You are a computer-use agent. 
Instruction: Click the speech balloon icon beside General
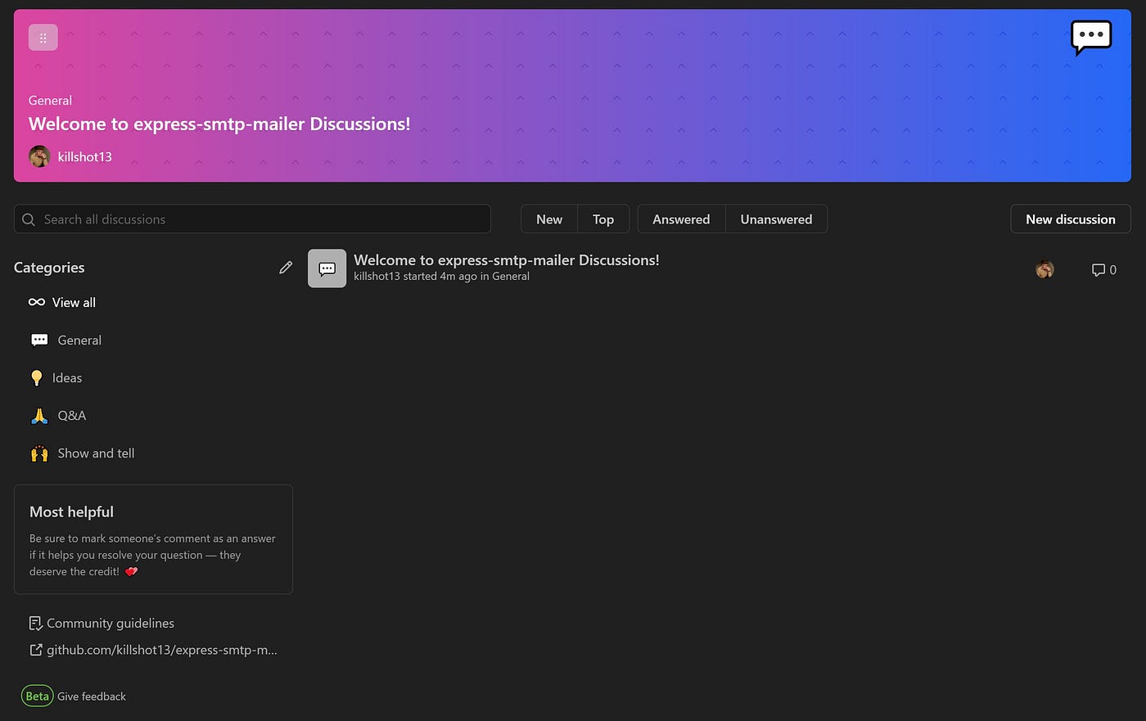coord(39,340)
